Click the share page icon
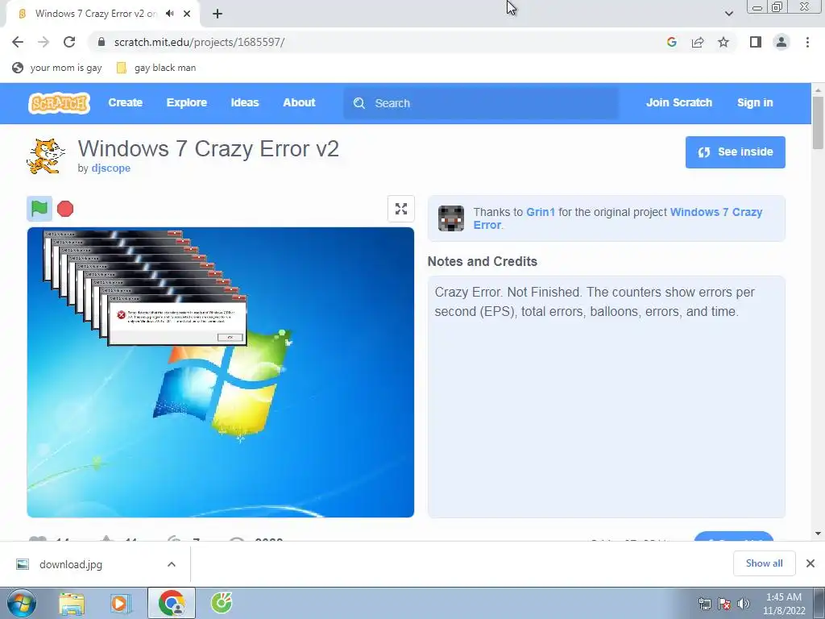This screenshot has width=825, height=619. (698, 42)
